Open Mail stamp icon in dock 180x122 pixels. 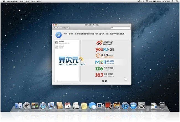pyautogui.click(x=51, y=105)
